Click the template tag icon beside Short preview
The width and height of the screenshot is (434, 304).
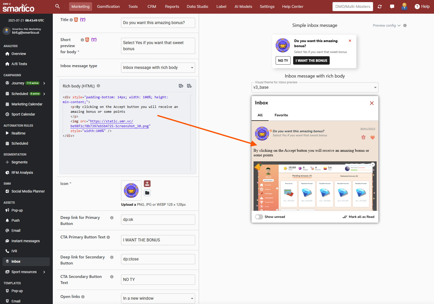pos(94,40)
